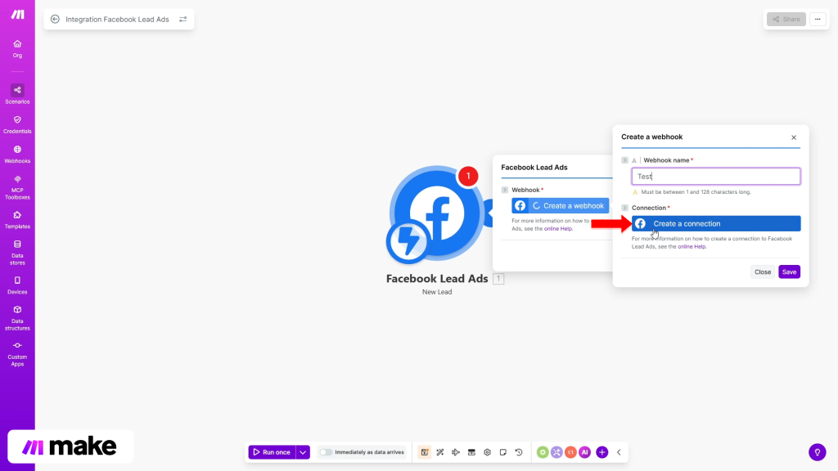This screenshot has width=838, height=471.
Task: Open Data stores in the sidebar
Action: pyautogui.click(x=17, y=253)
